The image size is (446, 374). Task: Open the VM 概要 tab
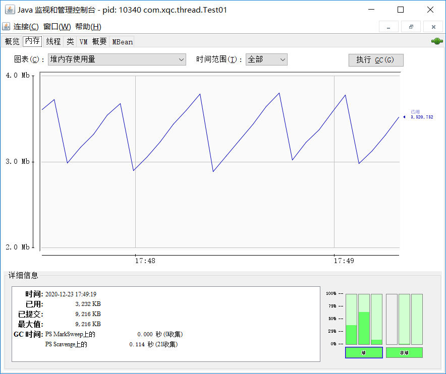93,42
